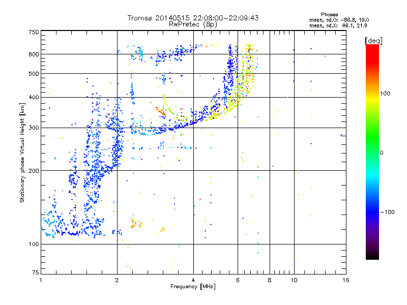
Task: Click the '10' frequency axis tick label
Action: coord(294,280)
